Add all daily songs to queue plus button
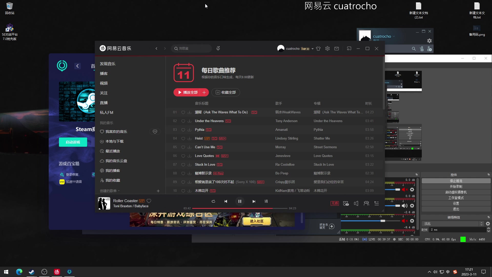492x277 pixels. (x=204, y=92)
